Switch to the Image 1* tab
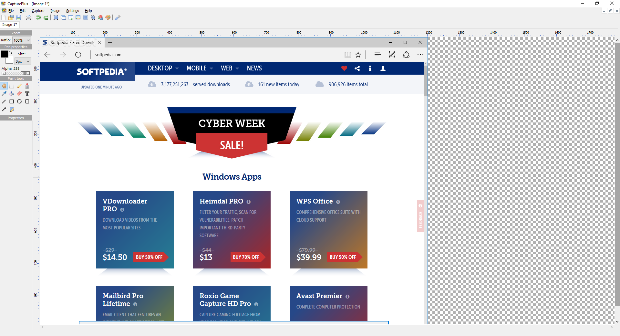This screenshot has height=336, width=620. (x=10, y=25)
